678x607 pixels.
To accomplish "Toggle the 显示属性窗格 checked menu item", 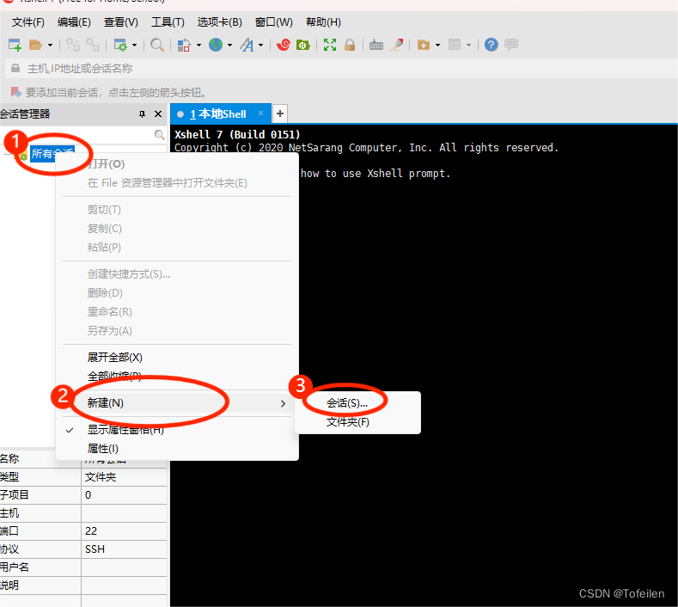I will (x=177, y=430).
